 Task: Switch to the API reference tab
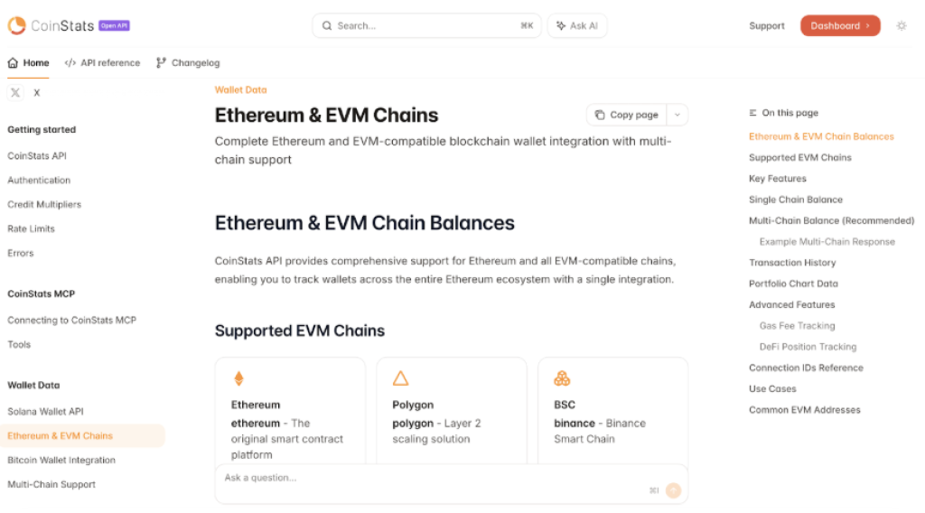point(102,63)
